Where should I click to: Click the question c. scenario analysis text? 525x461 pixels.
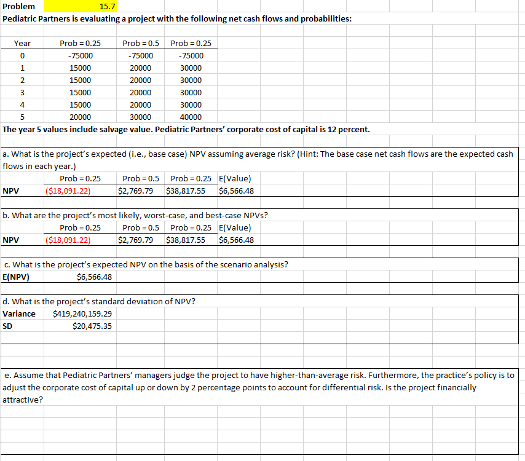146,264
